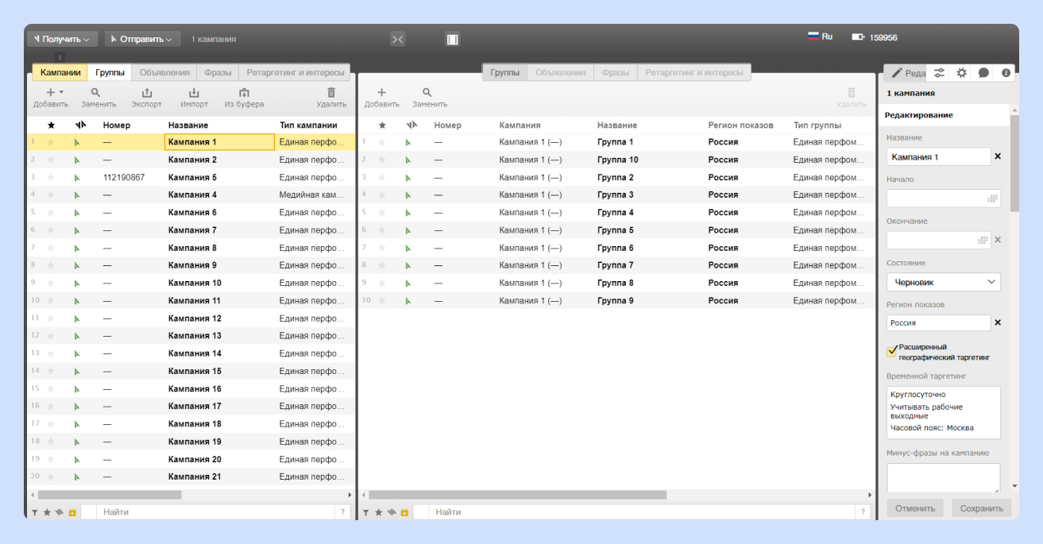Select campaign number 112190867
This screenshot has height=544, width=1043.
point(124,177)
